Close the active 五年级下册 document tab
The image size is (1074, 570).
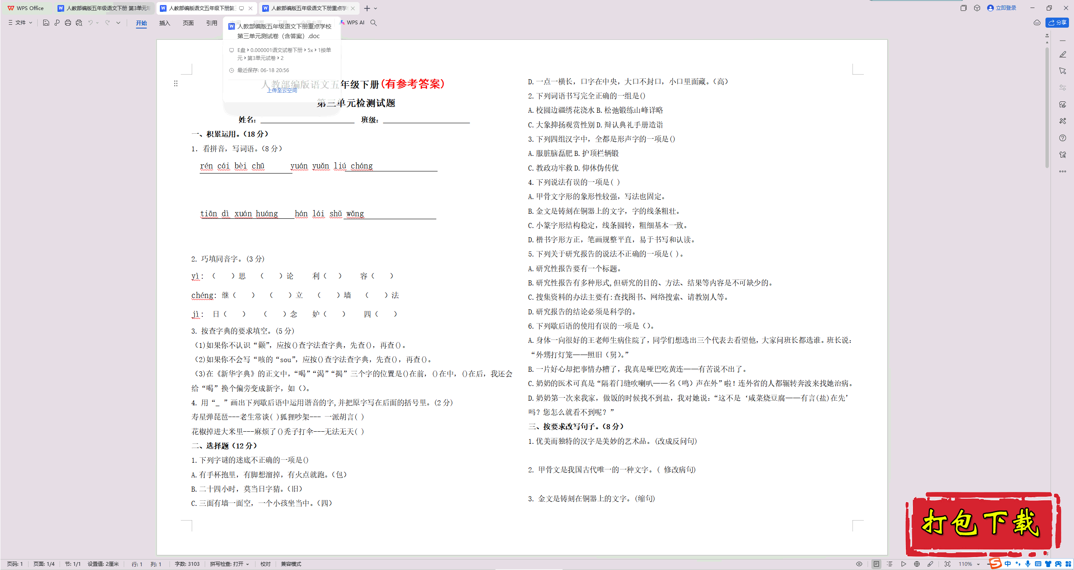pos(250,8)
